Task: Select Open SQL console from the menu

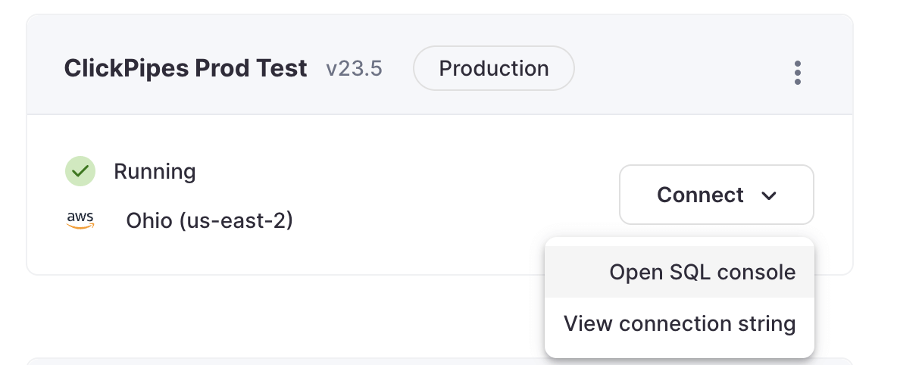Action: pos(702,273)
